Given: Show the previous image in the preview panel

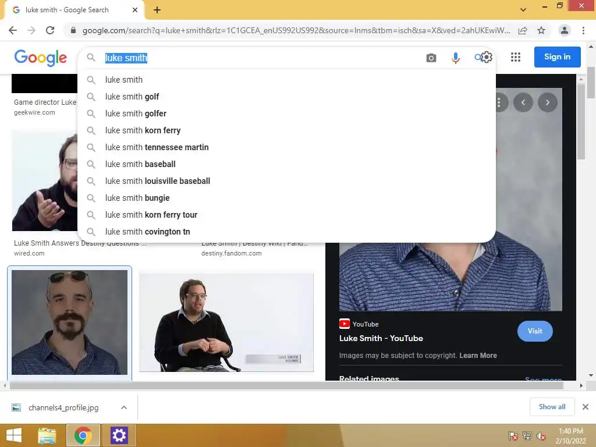Looking at the screenshot, I should pyautogui.click(x=523, y=102).
